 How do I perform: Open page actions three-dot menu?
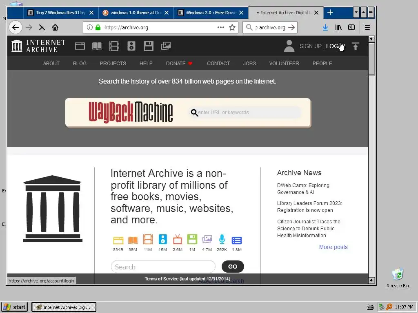221,27
